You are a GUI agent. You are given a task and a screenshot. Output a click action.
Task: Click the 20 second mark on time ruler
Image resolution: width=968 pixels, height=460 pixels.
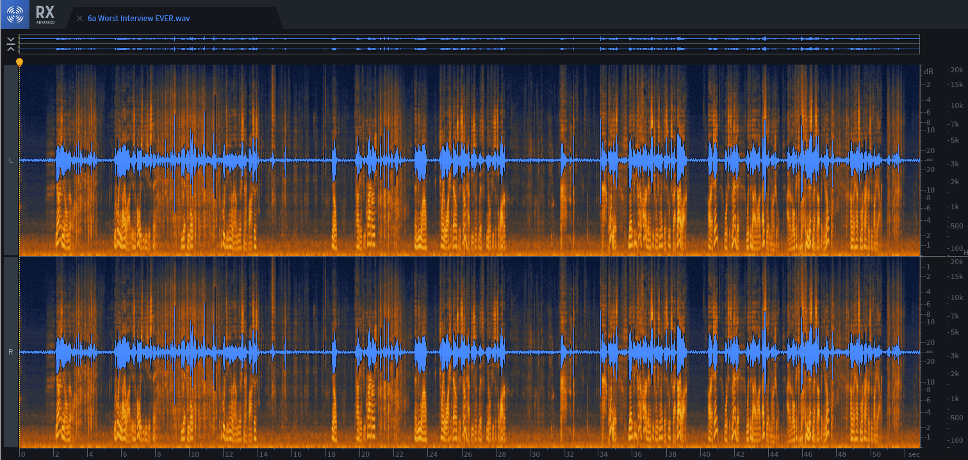366,454
